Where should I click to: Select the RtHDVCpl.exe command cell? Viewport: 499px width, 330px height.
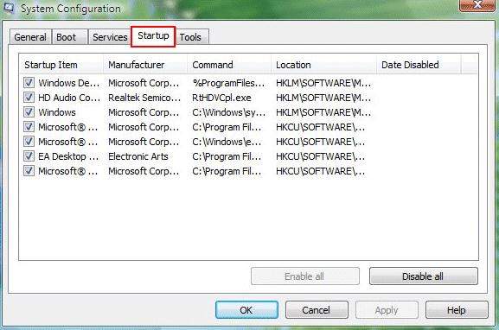[x=221, y=98]
